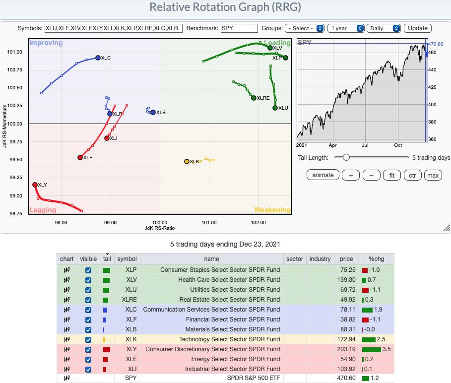Hide XLF using its visible checkbox
This screenshot has width=451, height=383.
click(88, 319)
